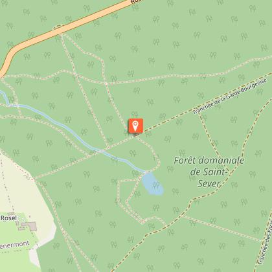Viewport: 272px width, 272px height.
Task: Click the partial 'enermont' place label
Action: point(14,245)
